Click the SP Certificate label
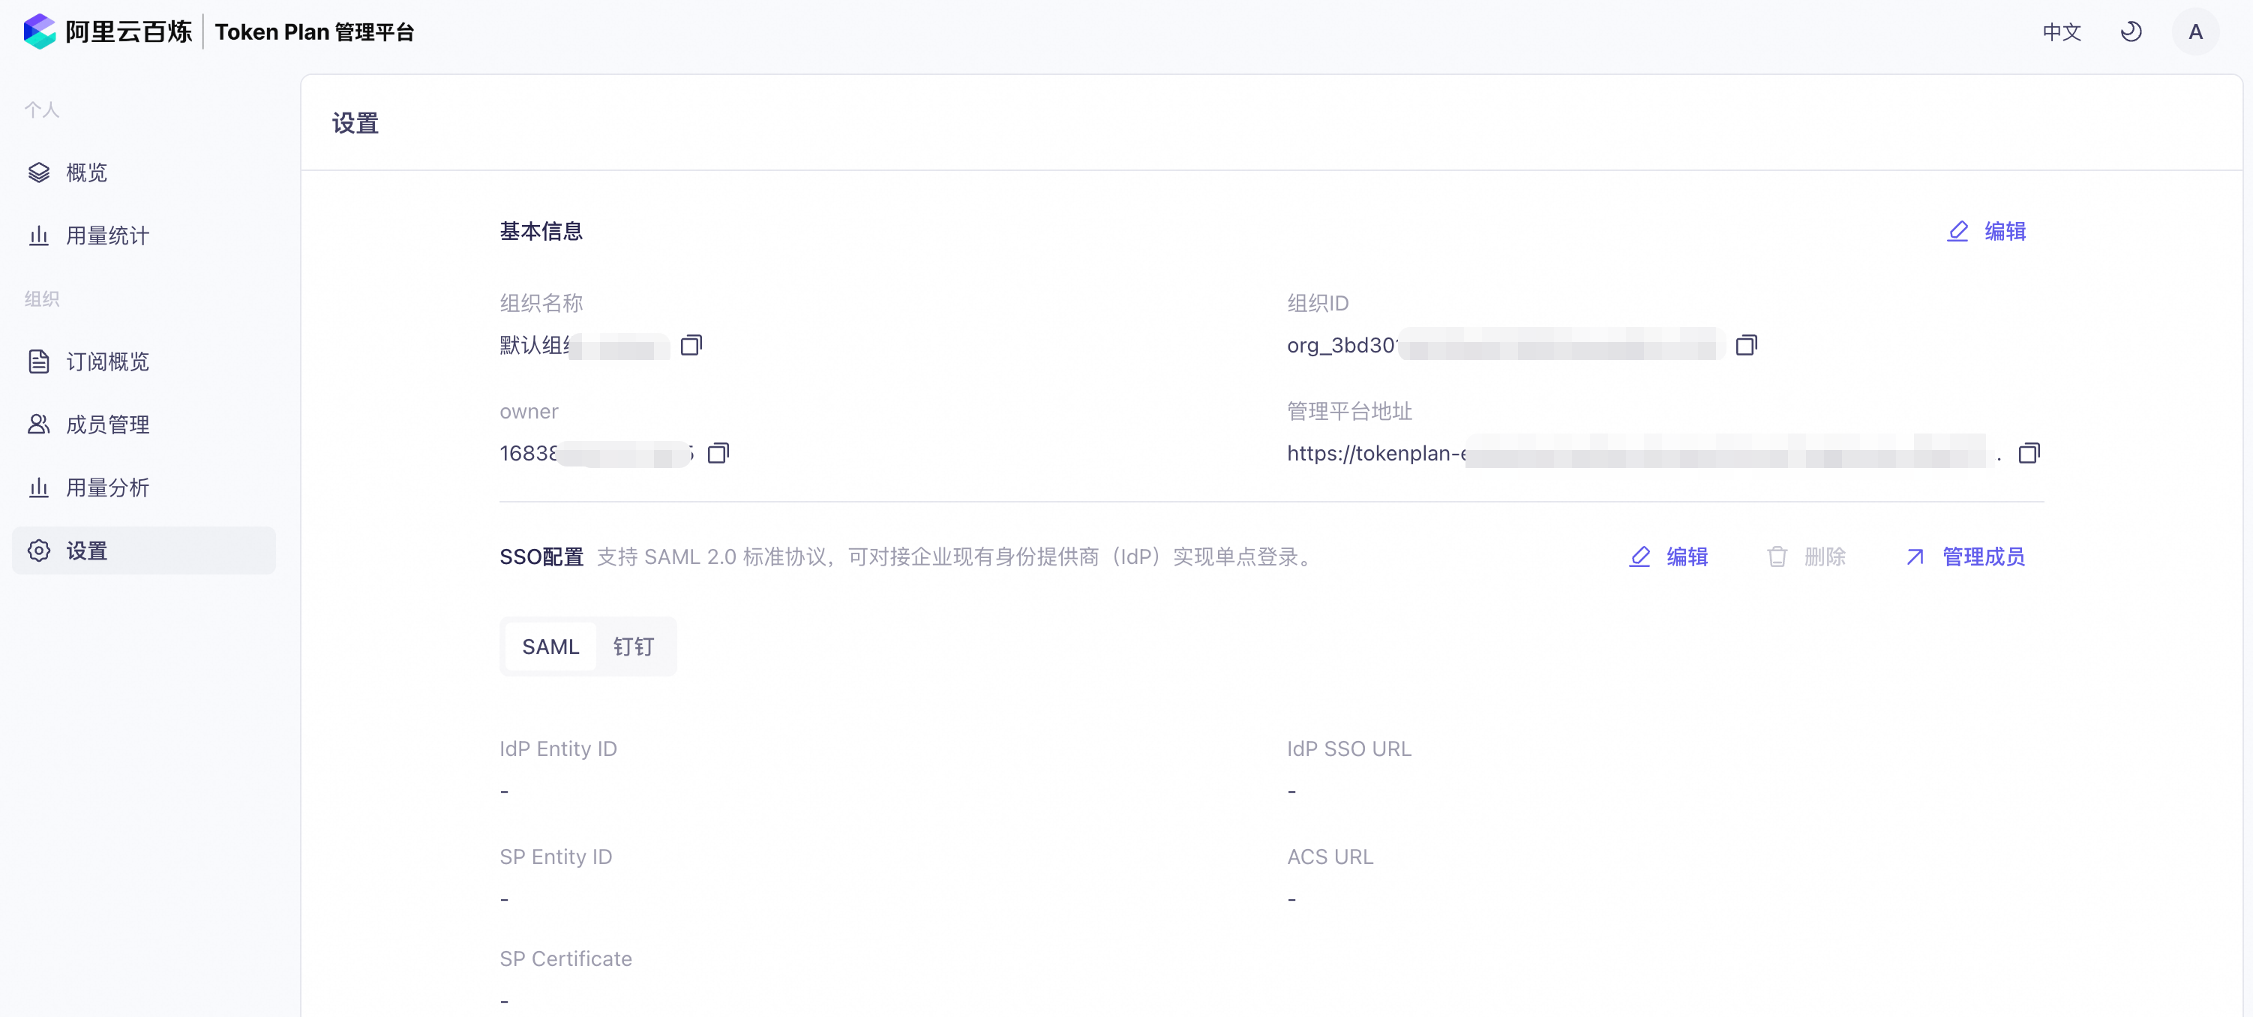Screen dimensions: 2253x1017 565,958
